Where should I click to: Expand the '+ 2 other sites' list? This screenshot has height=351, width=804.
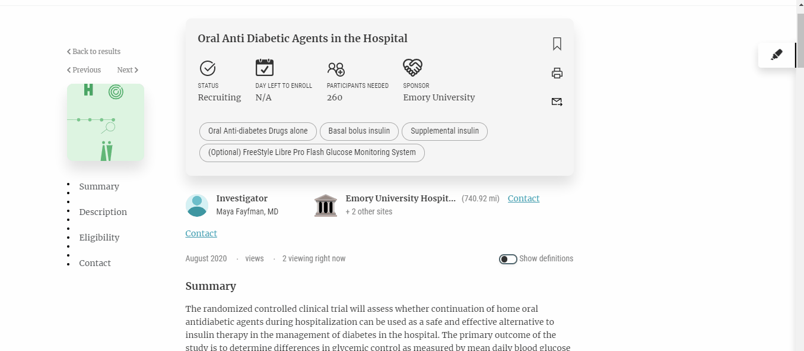click(368, 211)
